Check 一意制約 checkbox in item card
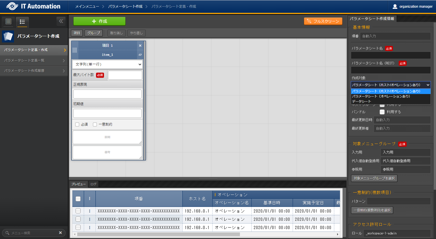The width and height of the screenshot is (436, 239). 95,125
